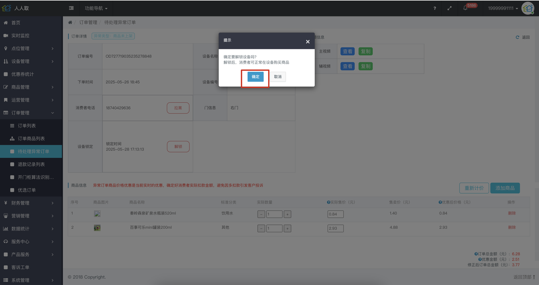Image resolution: width=539 pixels, height=285 pixels.
Task: Click the 优惠金额 help icon
Action: tap(480, 259)
